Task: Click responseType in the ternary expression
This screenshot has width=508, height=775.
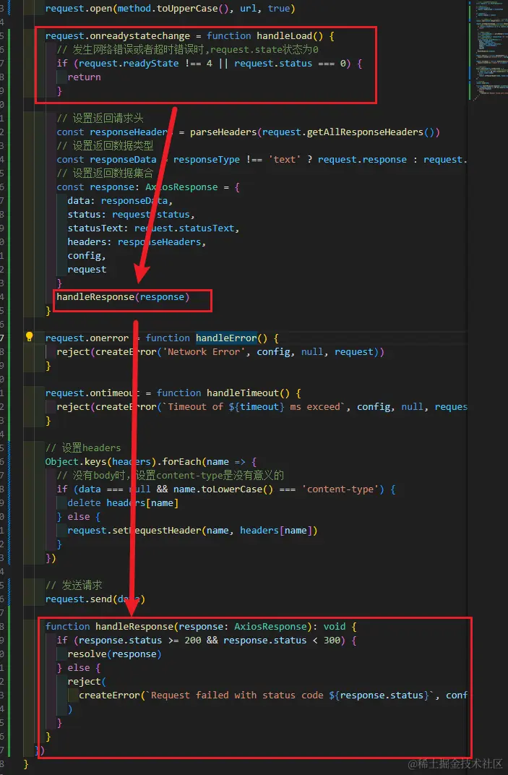Action: click(206, 159)
